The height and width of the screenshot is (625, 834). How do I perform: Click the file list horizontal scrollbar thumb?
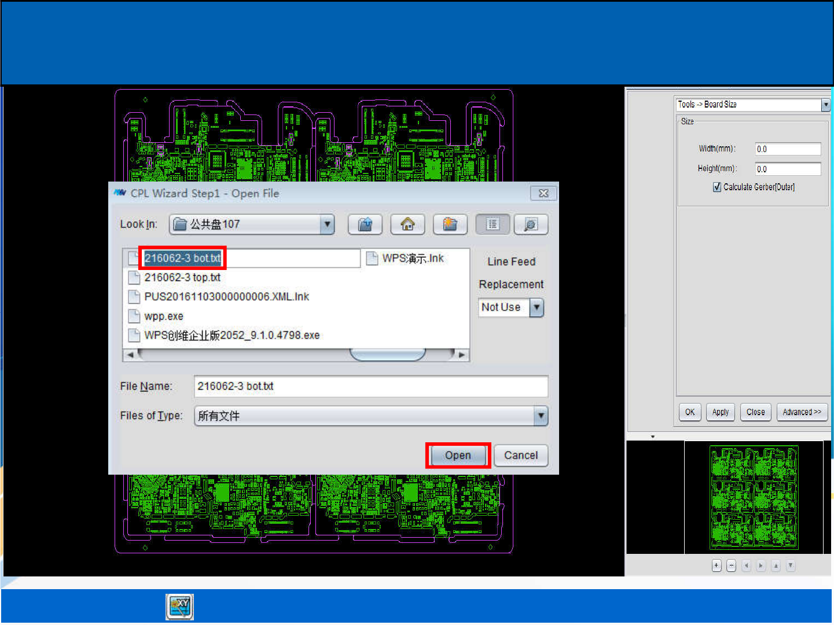pyautogui.click(x=388, y=354)
